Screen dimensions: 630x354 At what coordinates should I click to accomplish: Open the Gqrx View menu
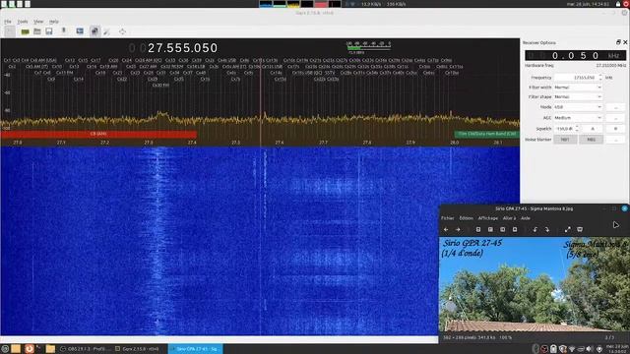click(x=38, y=22)
